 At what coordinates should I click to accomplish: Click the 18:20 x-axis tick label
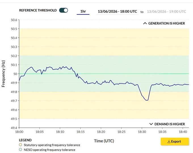click(x=101, y=132)
